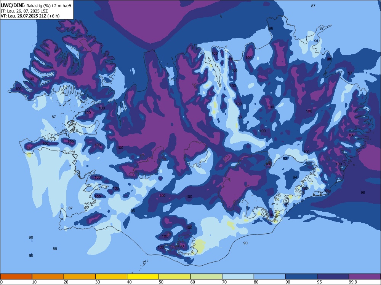The width and height of the screenshot is (381, 285).
Task: Select the legend tick label '30'
Action: coord(98,282)
